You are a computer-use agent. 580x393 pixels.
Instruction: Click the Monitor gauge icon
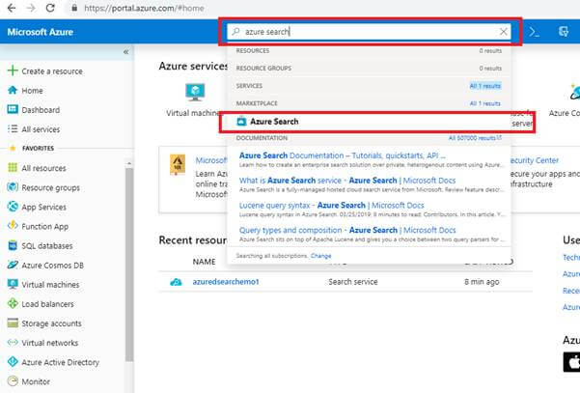click(x=13, y=380)
